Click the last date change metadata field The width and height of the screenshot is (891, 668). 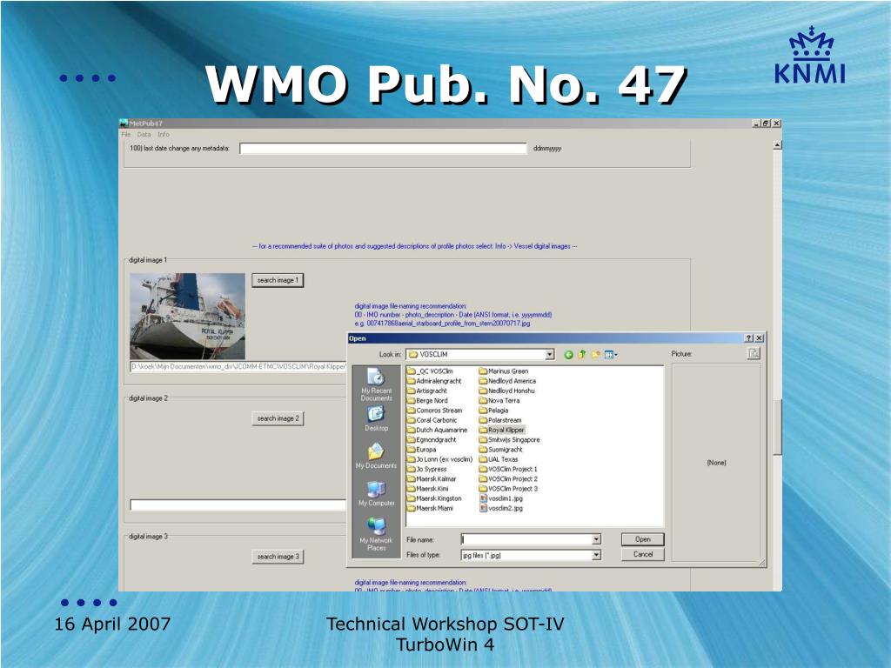[x=383, y=149]
